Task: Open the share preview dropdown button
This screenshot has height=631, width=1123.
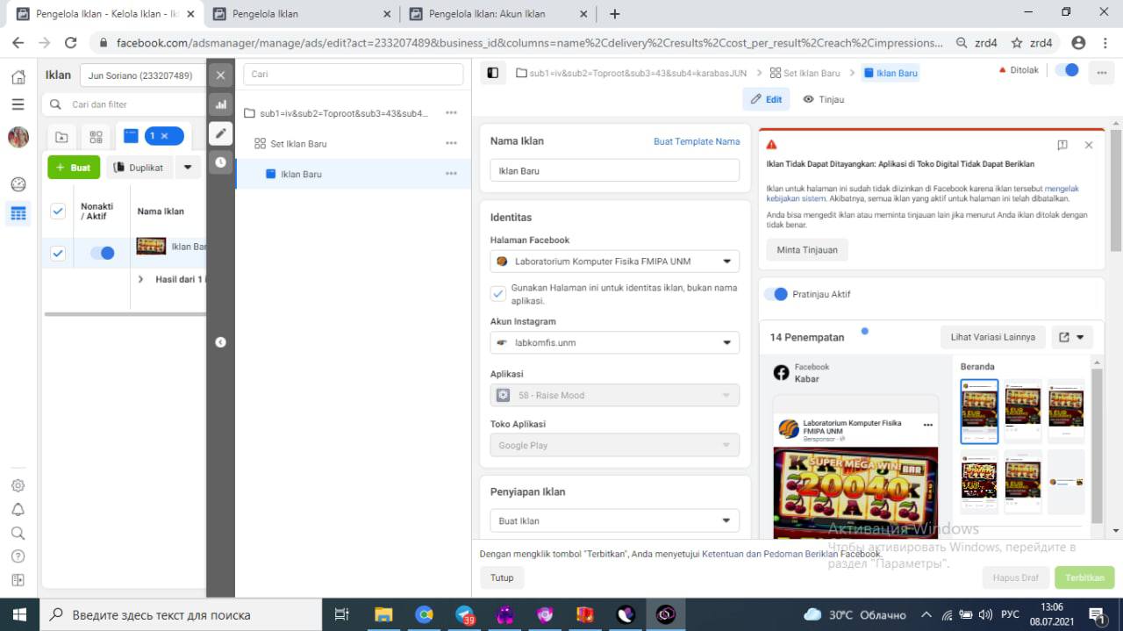Action: click(x=1071, y=337)
